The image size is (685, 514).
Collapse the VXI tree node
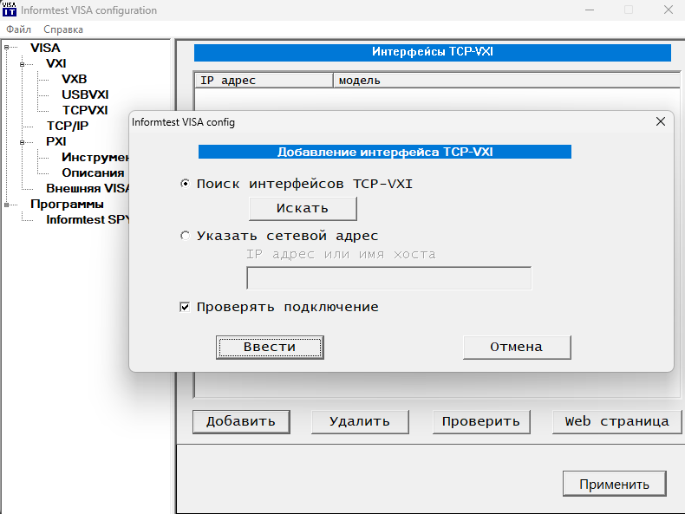[x=22, y=64]
